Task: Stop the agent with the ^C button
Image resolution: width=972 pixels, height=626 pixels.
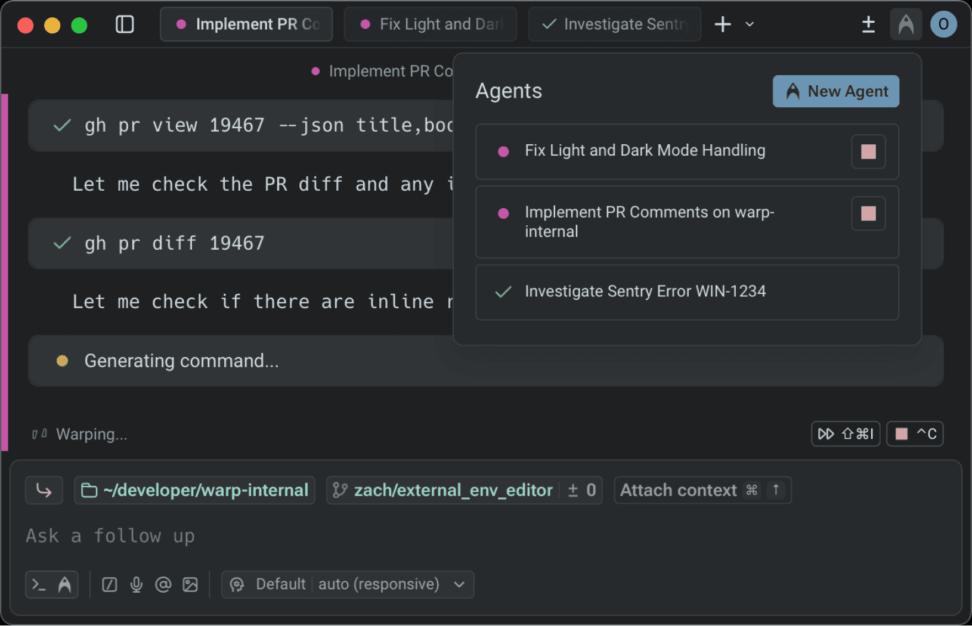Action: (x=915, y=434)
